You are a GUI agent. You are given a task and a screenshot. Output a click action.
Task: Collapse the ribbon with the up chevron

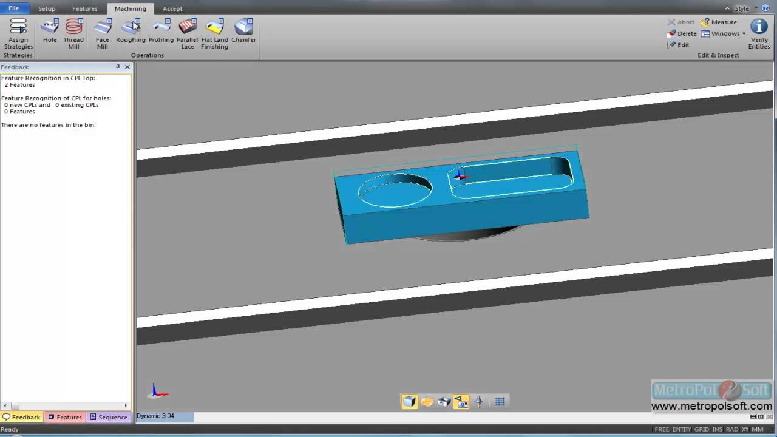(x=727, y=8)
